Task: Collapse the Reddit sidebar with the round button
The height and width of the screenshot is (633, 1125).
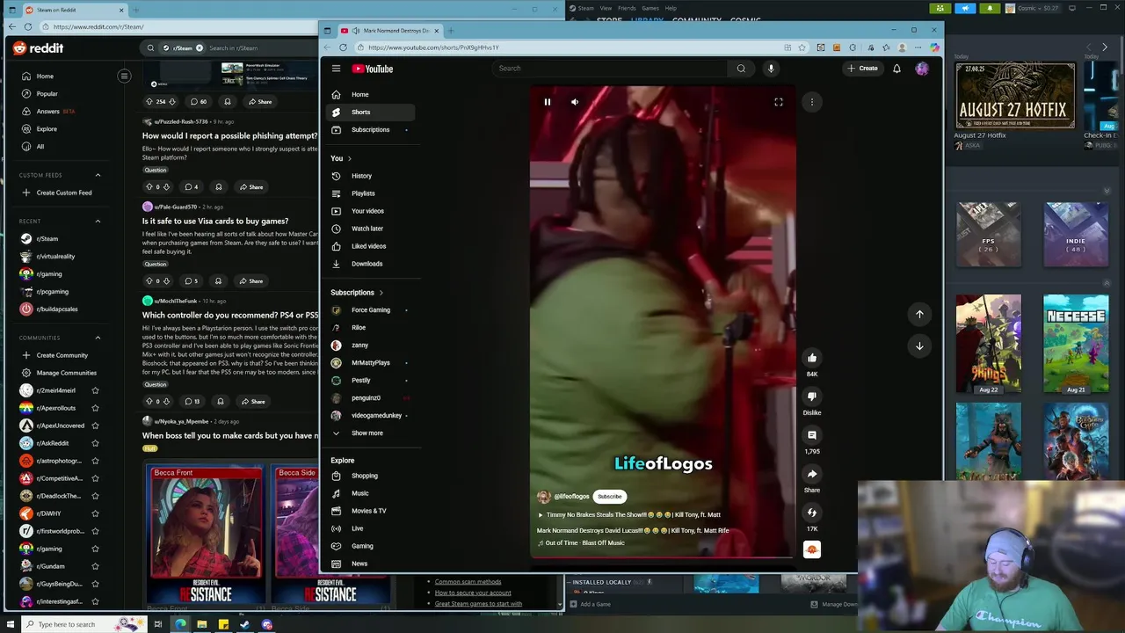Action: click(124, 76)
